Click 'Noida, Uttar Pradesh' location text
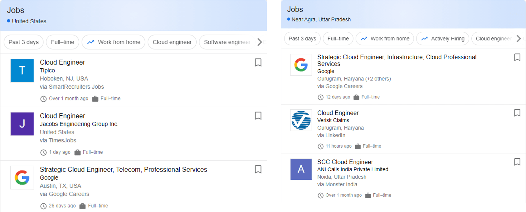 click(342, 177)
